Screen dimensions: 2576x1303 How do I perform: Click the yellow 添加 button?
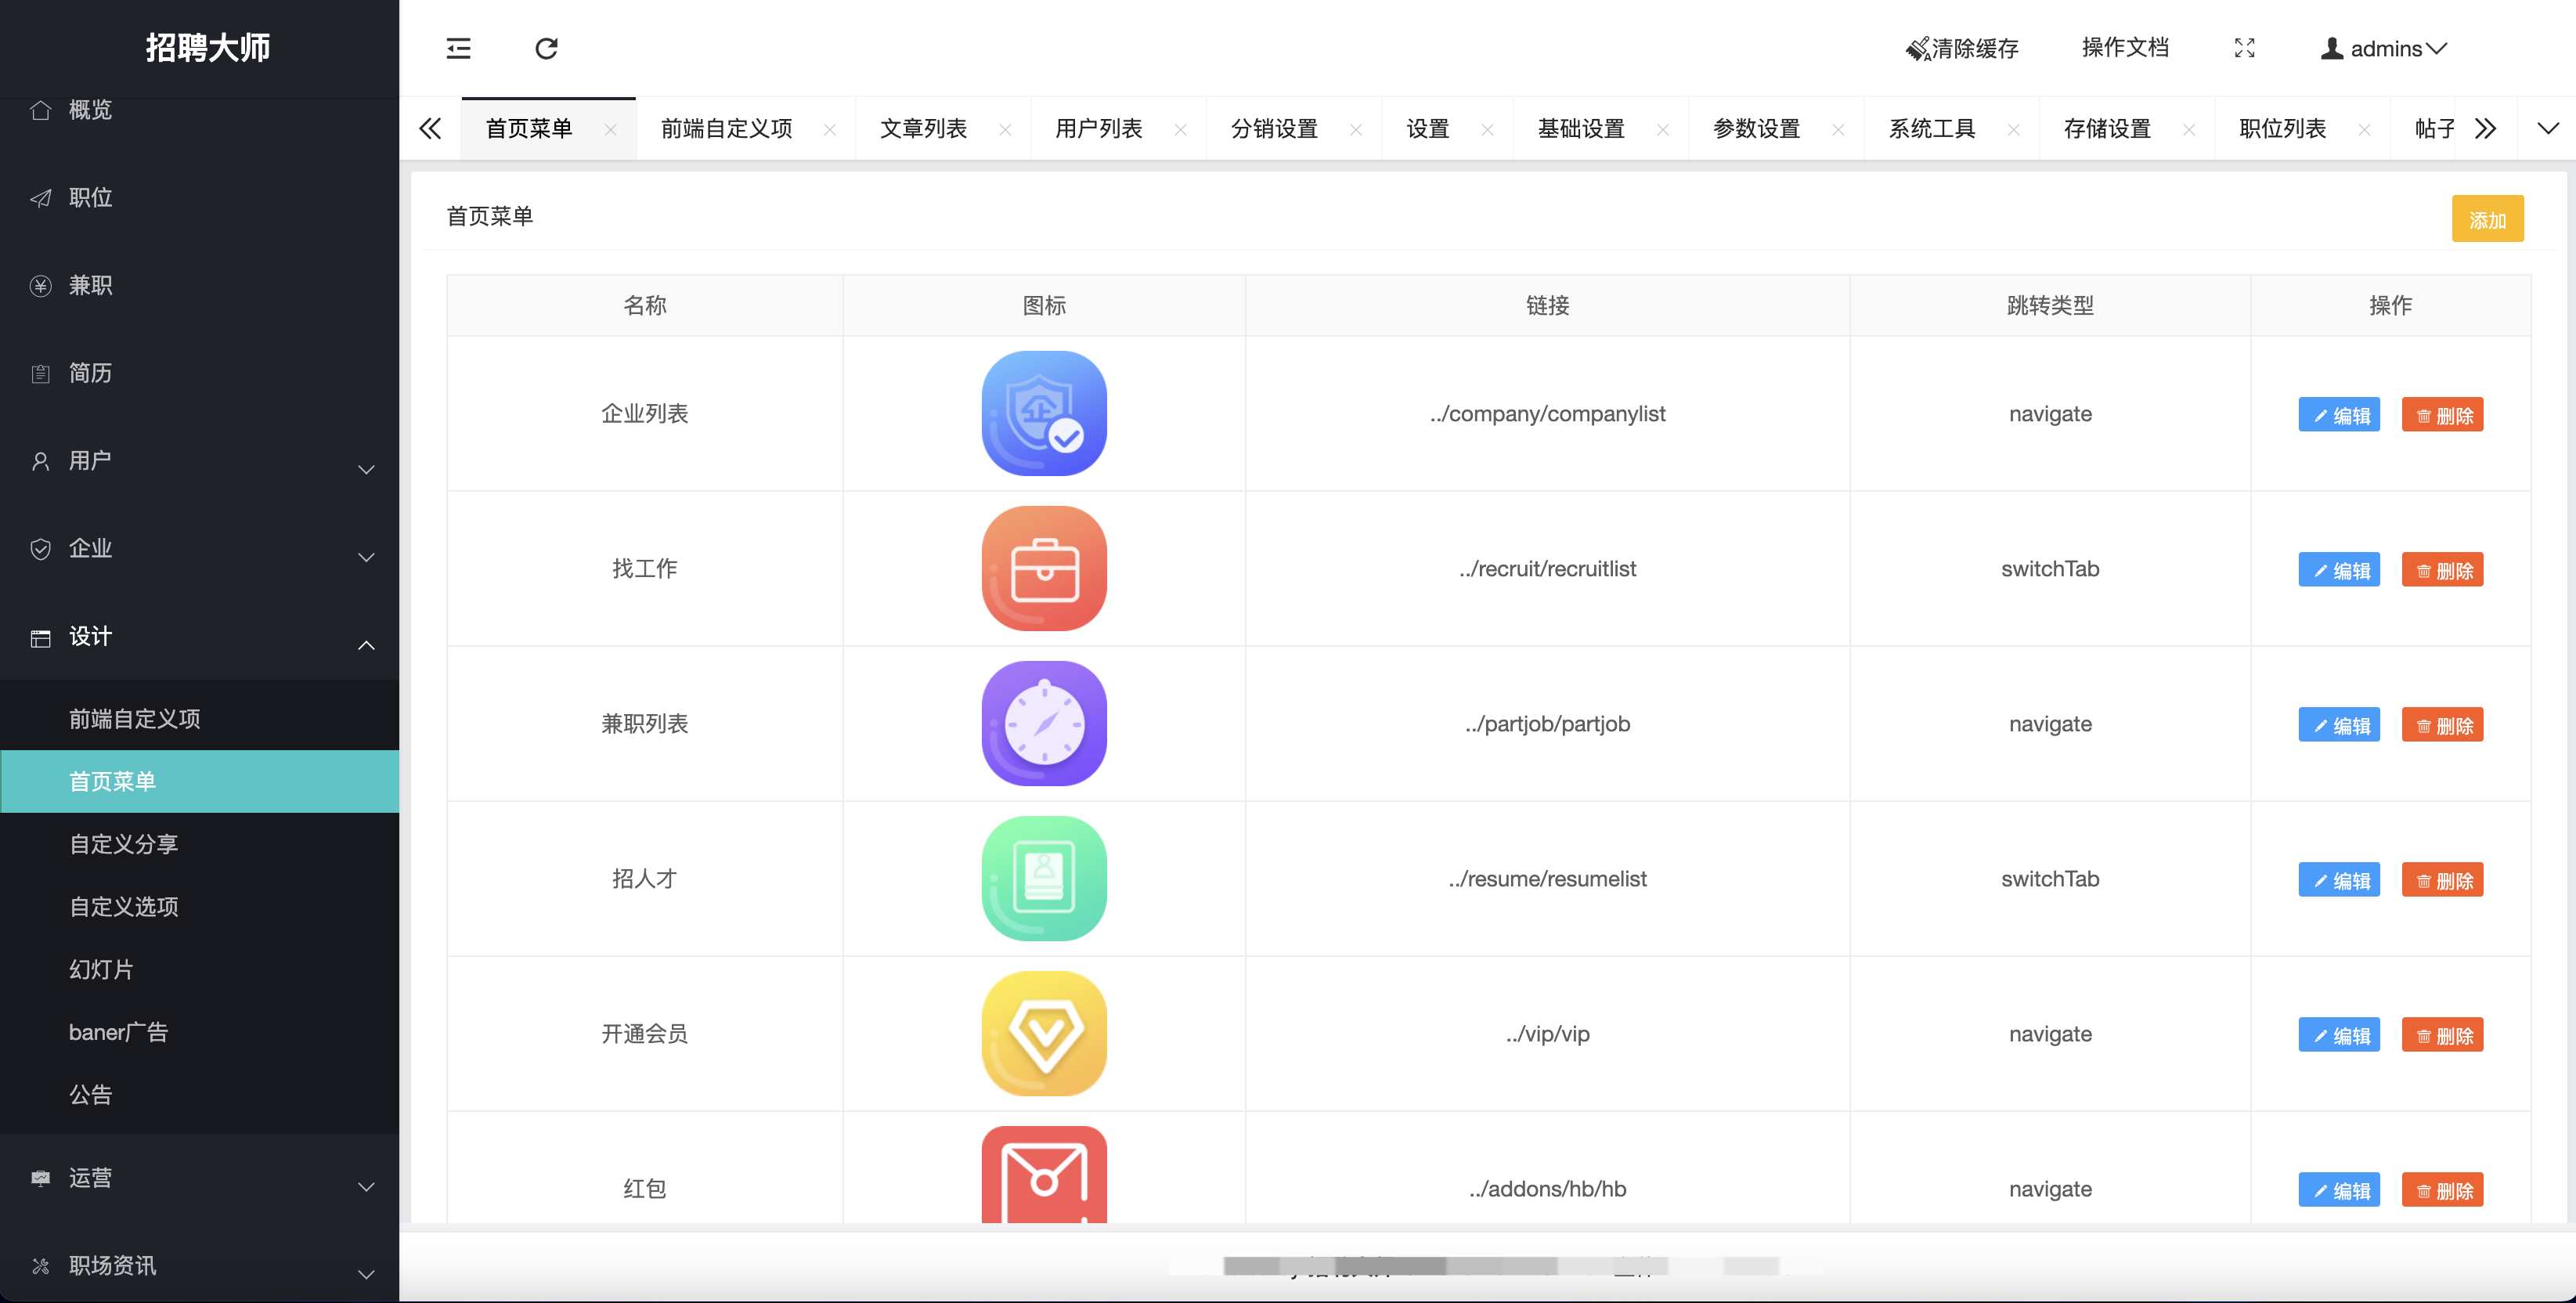[2486, 219]
